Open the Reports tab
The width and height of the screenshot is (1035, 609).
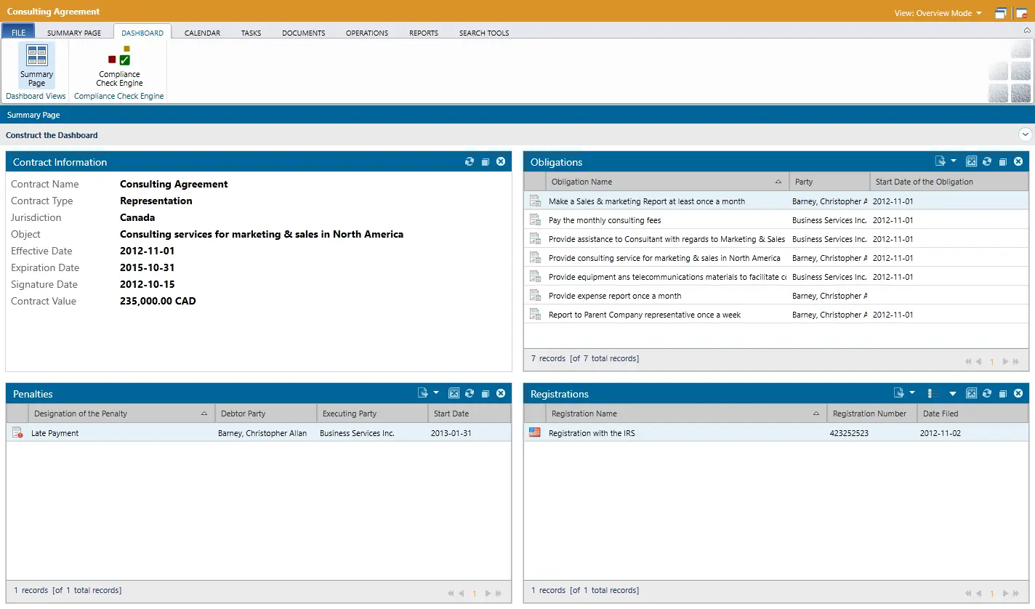coord(423,33)
